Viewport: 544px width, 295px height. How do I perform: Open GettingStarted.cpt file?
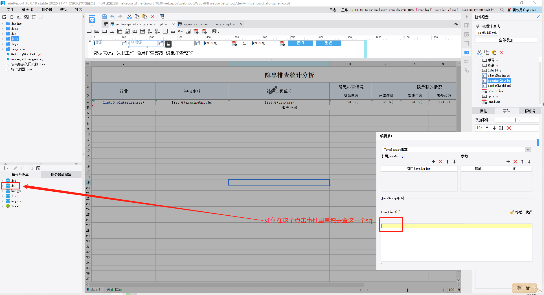click(26, 54)
